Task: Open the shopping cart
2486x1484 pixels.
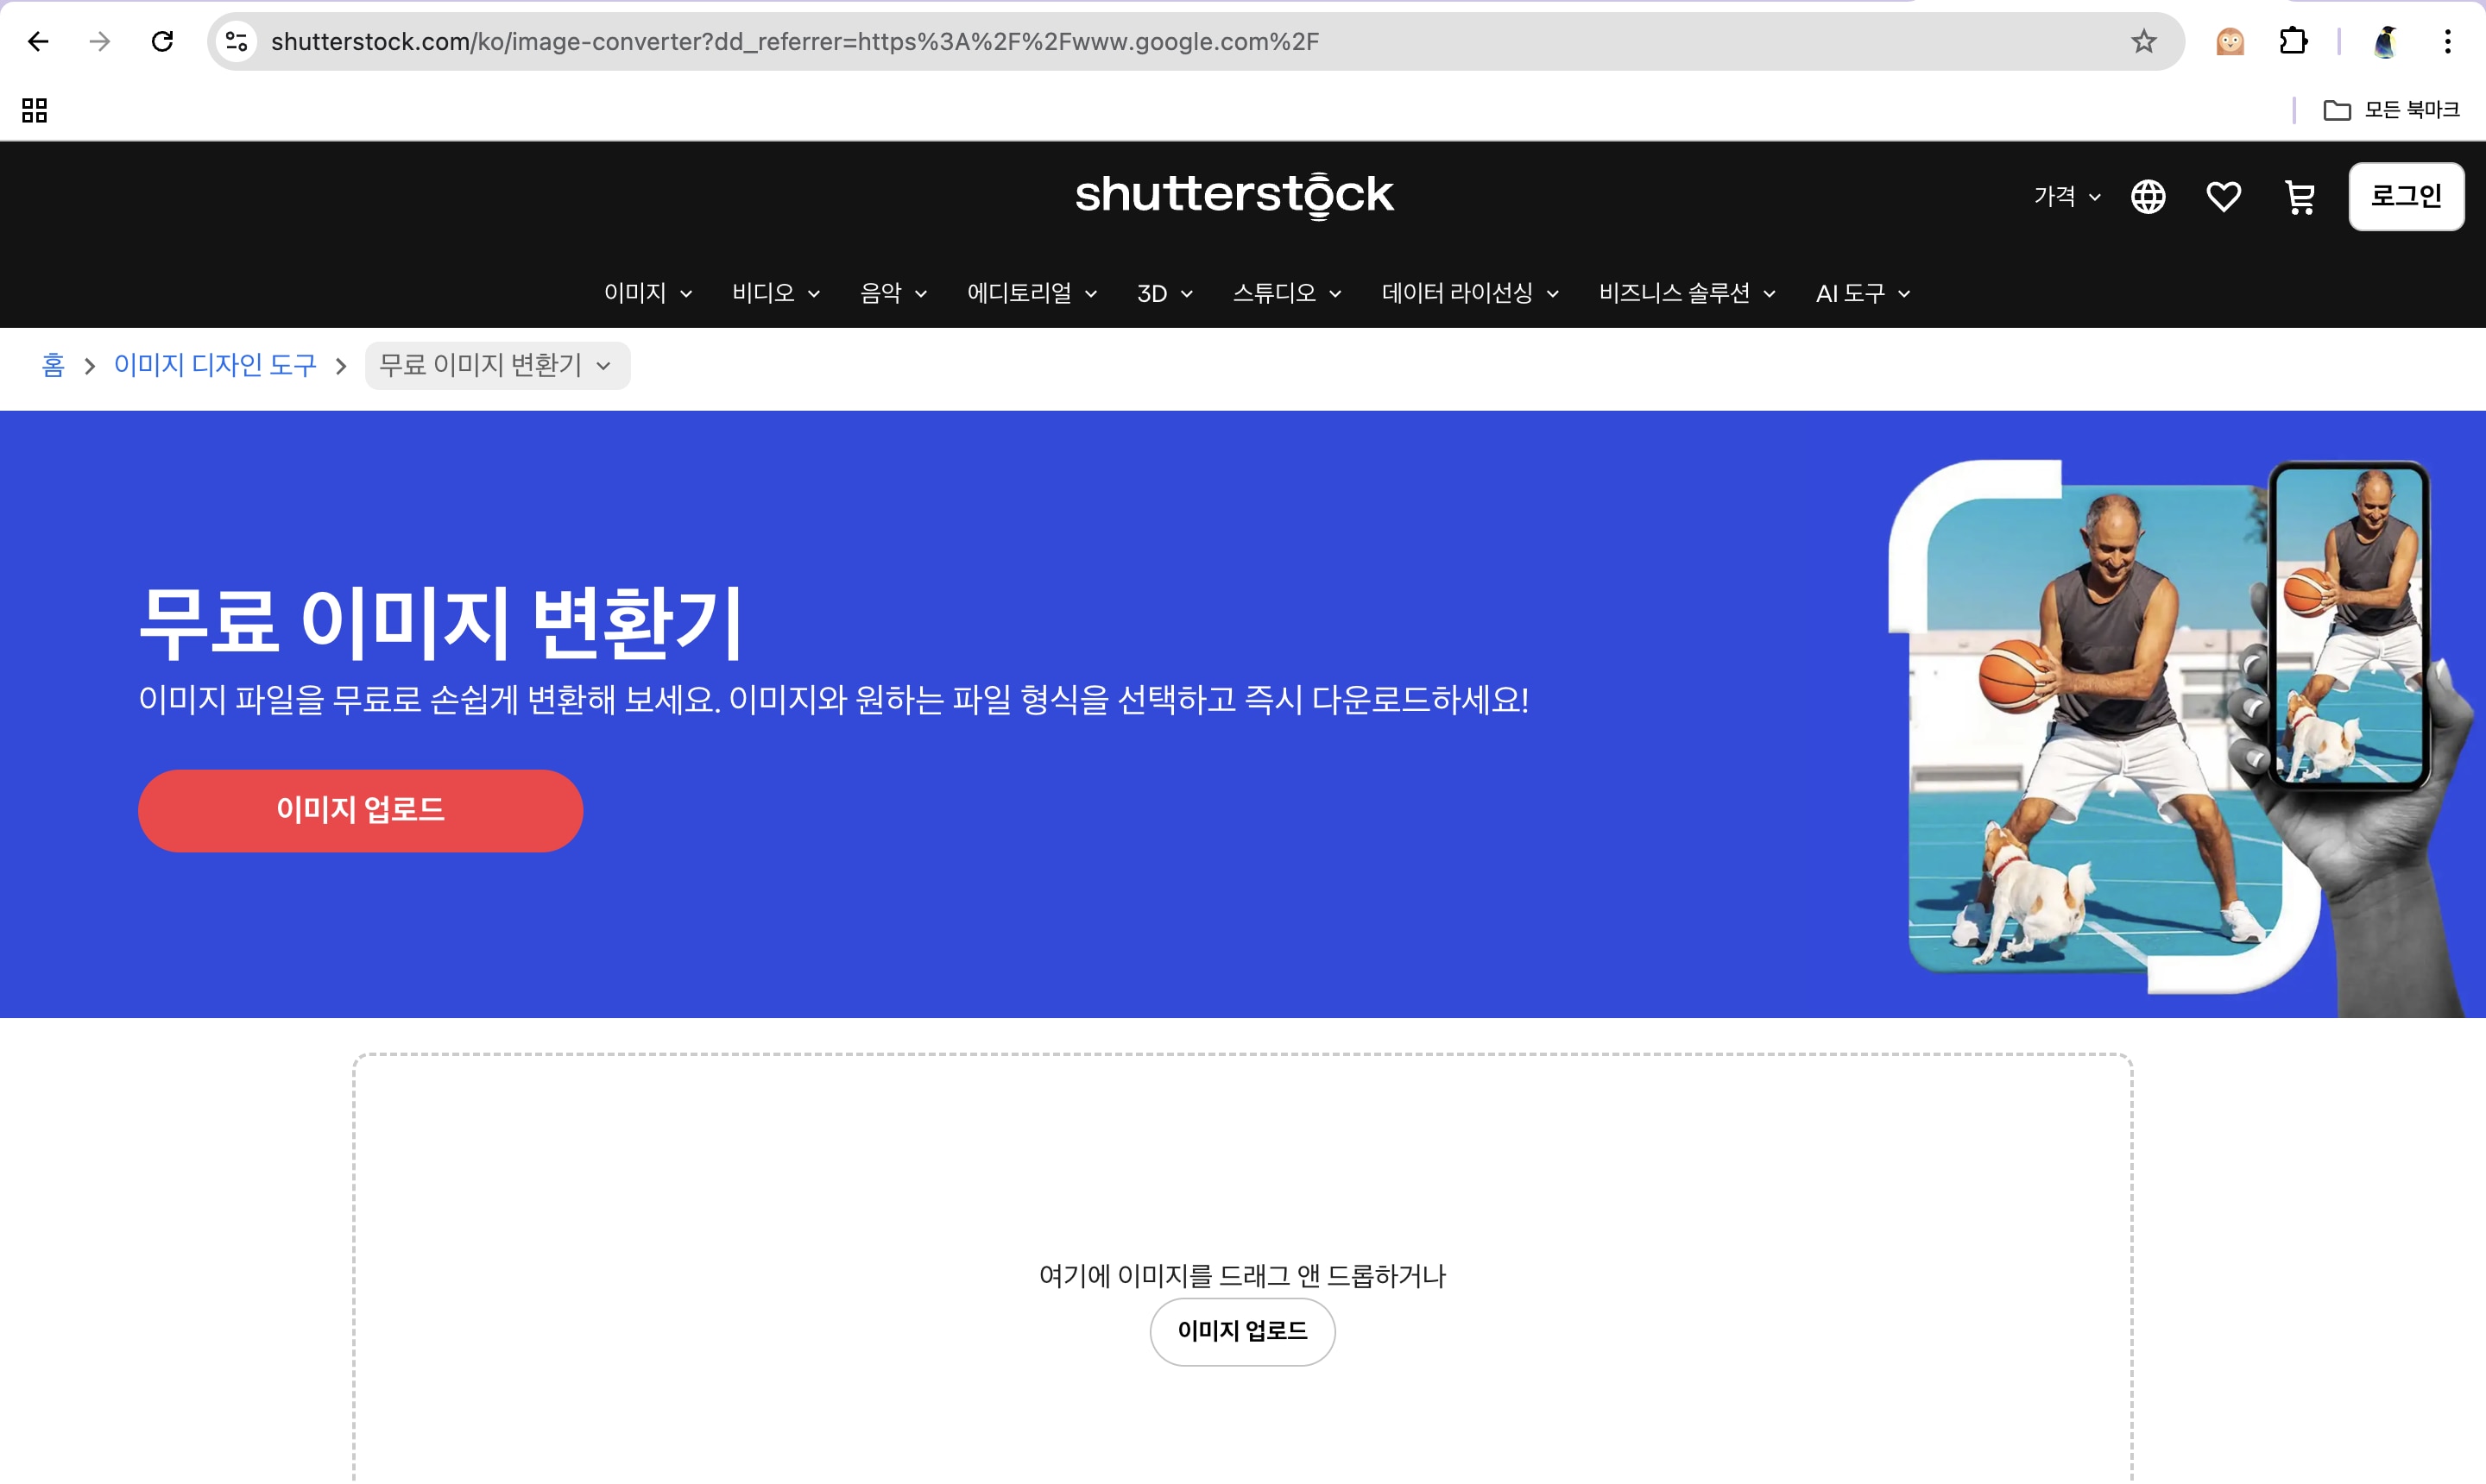Action: click(x=2299, y=197)
